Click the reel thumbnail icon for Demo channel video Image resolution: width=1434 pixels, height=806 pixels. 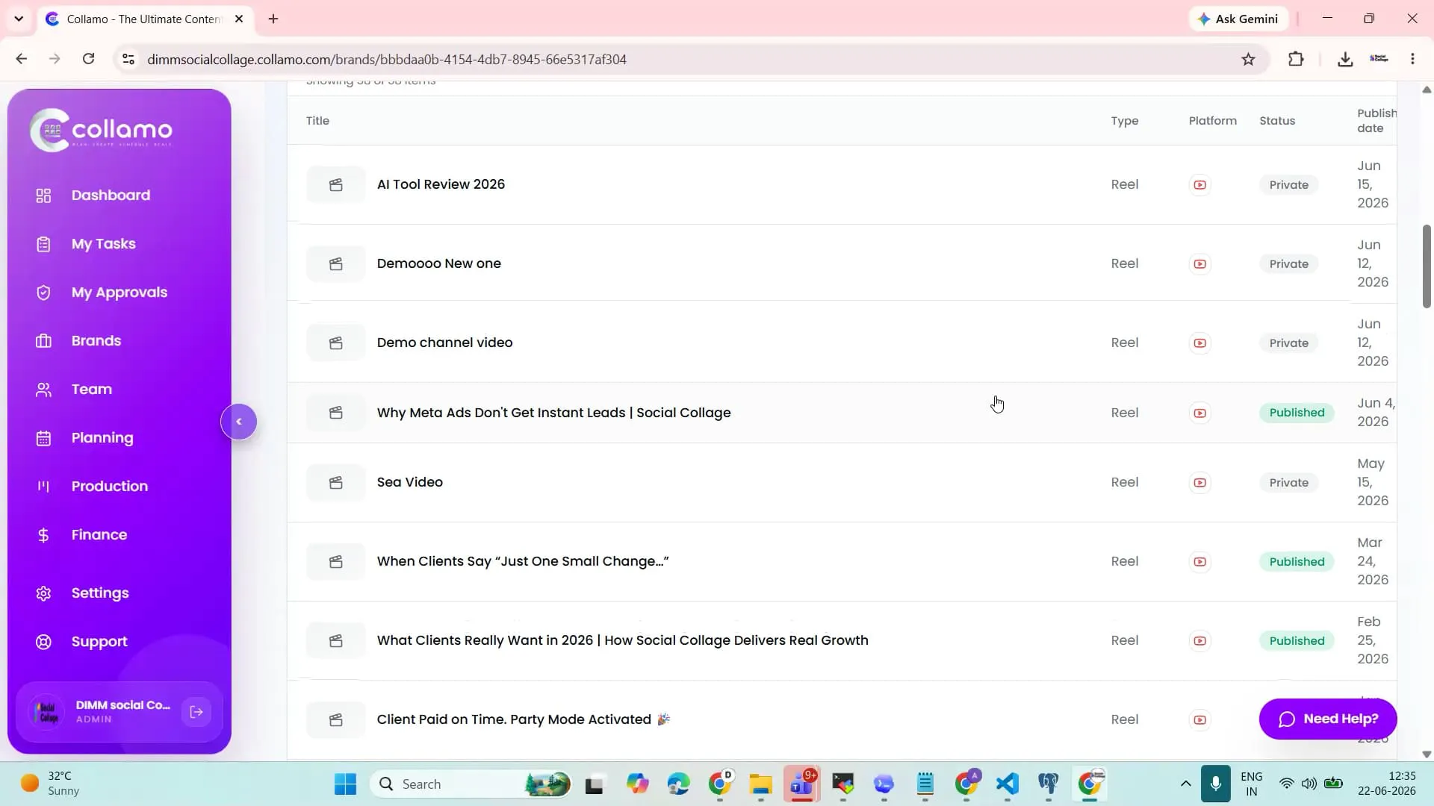pyautogui.click(x=336, y=343)
